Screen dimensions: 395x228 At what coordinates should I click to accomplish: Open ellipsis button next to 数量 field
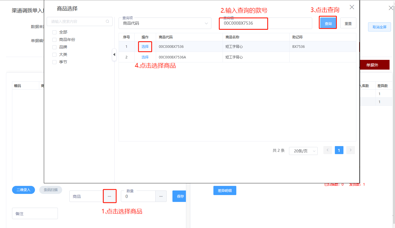click(161, 196)
